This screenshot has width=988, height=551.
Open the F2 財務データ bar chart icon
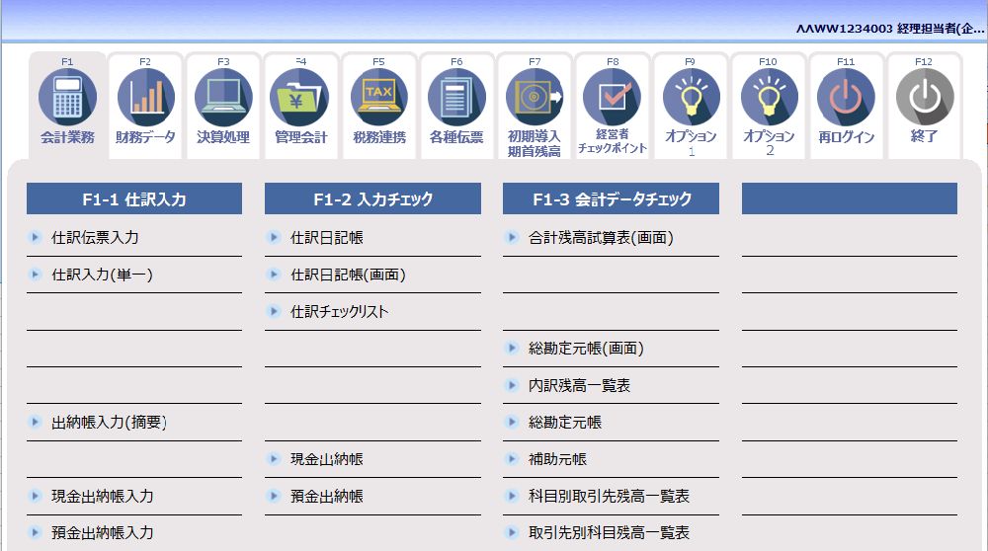(x=145, y=98)
